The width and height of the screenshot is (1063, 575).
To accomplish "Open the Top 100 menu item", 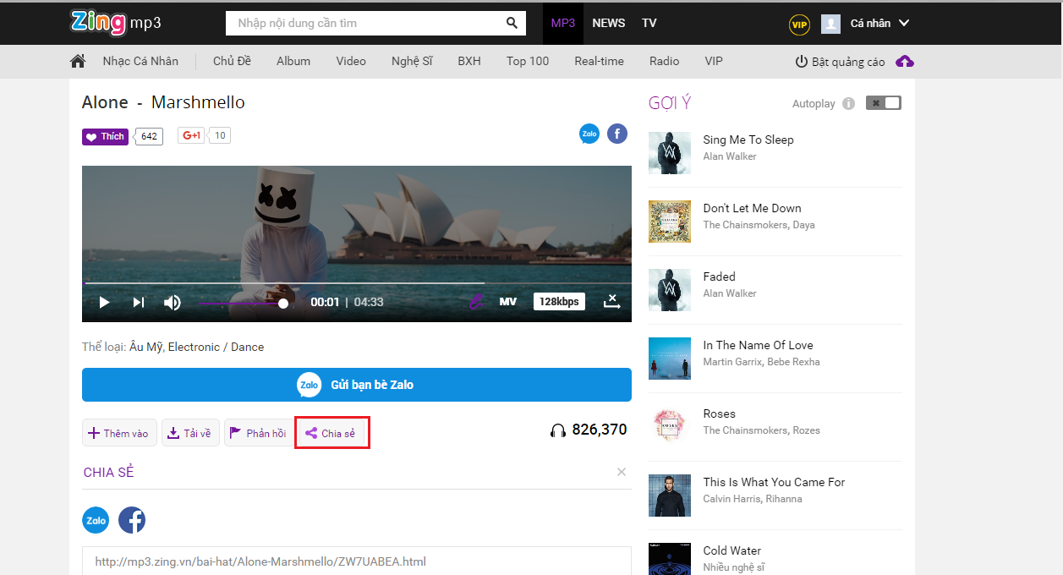I will (x=528, y=61).
